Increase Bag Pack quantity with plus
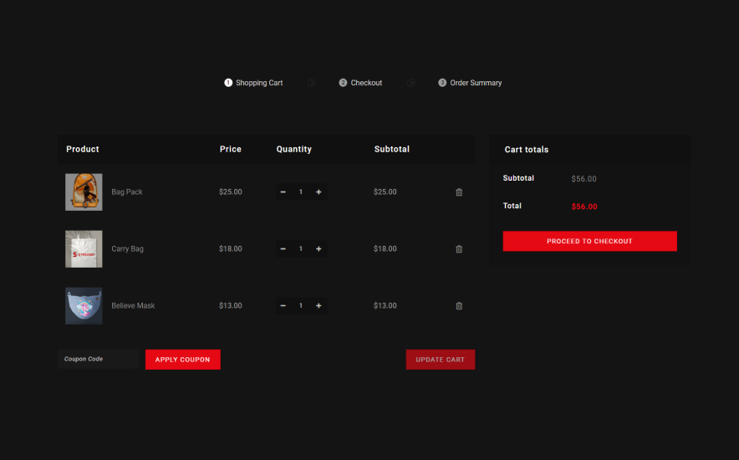Viewport: 739px width, 460px height. [319, 192]
